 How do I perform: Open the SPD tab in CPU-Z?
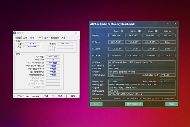pos(39,38)
